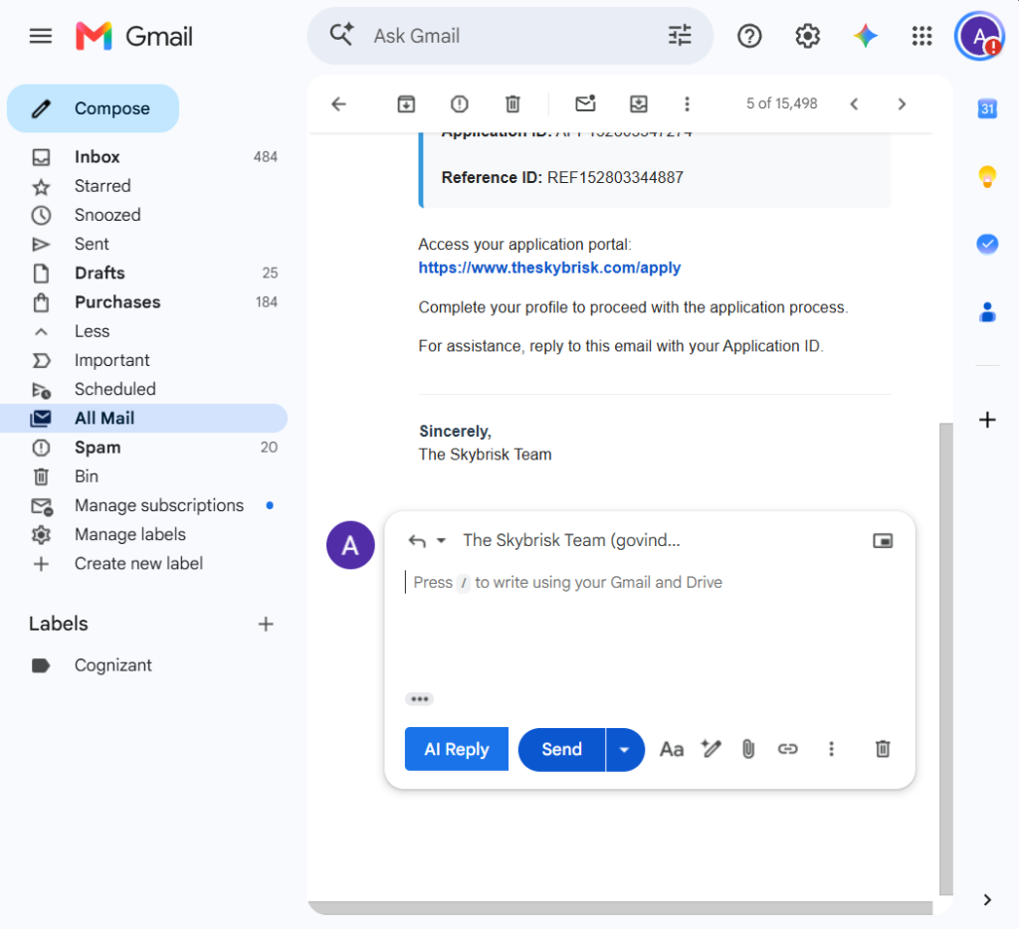Open the Google account avatar
1019x929 pixels.
979,36
